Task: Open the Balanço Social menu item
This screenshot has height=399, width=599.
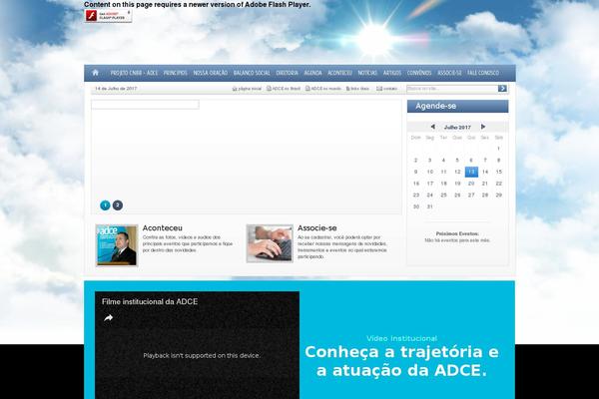Action: (252, 73)
